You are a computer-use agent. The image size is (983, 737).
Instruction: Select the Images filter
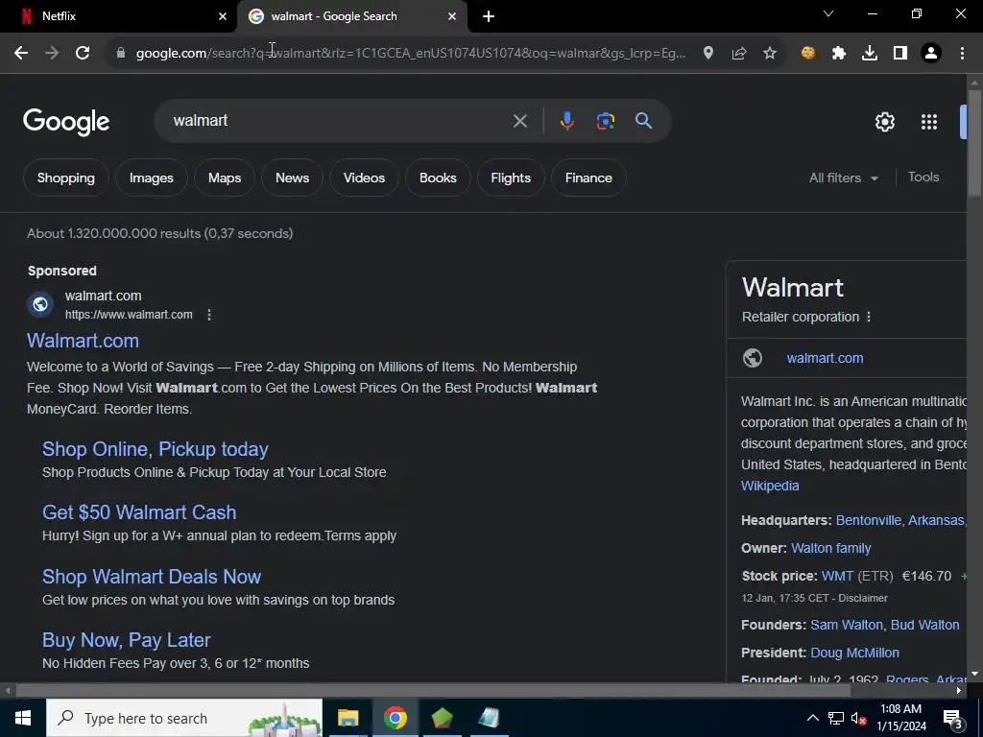151,178
